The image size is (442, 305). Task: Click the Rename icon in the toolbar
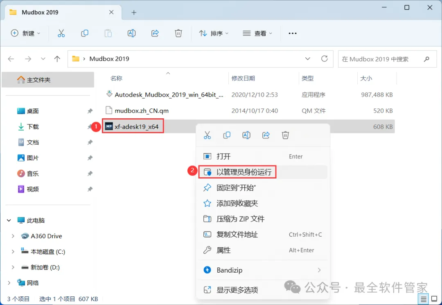pos(131,33)
